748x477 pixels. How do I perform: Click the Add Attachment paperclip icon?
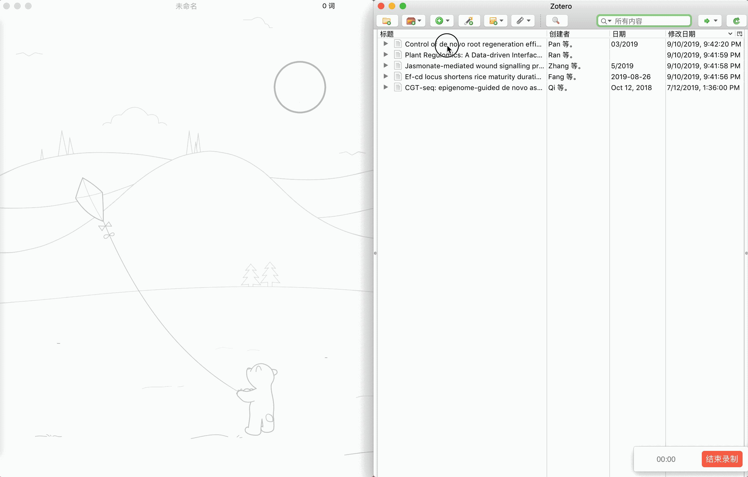520,21
